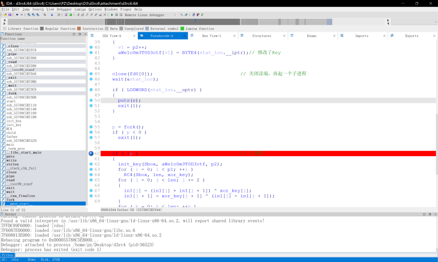Float the Output panel

[x=429, y=214]
